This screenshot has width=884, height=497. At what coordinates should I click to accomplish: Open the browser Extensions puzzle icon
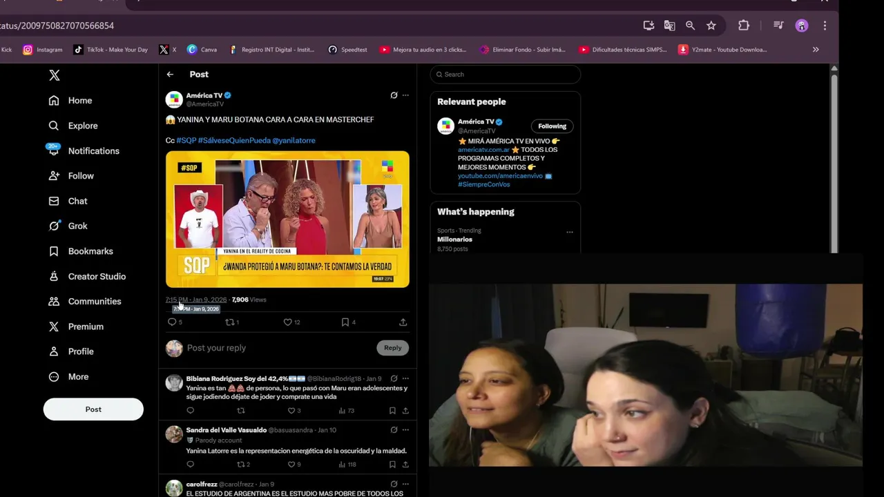coord(744,26)
